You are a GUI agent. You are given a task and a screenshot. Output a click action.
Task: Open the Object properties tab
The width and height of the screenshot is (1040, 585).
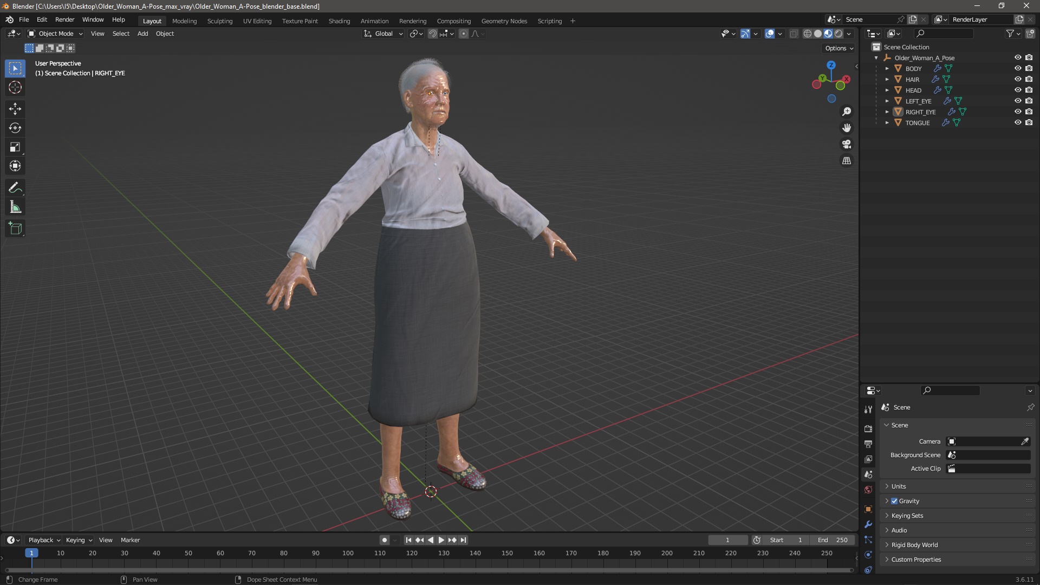click(868, 509)
